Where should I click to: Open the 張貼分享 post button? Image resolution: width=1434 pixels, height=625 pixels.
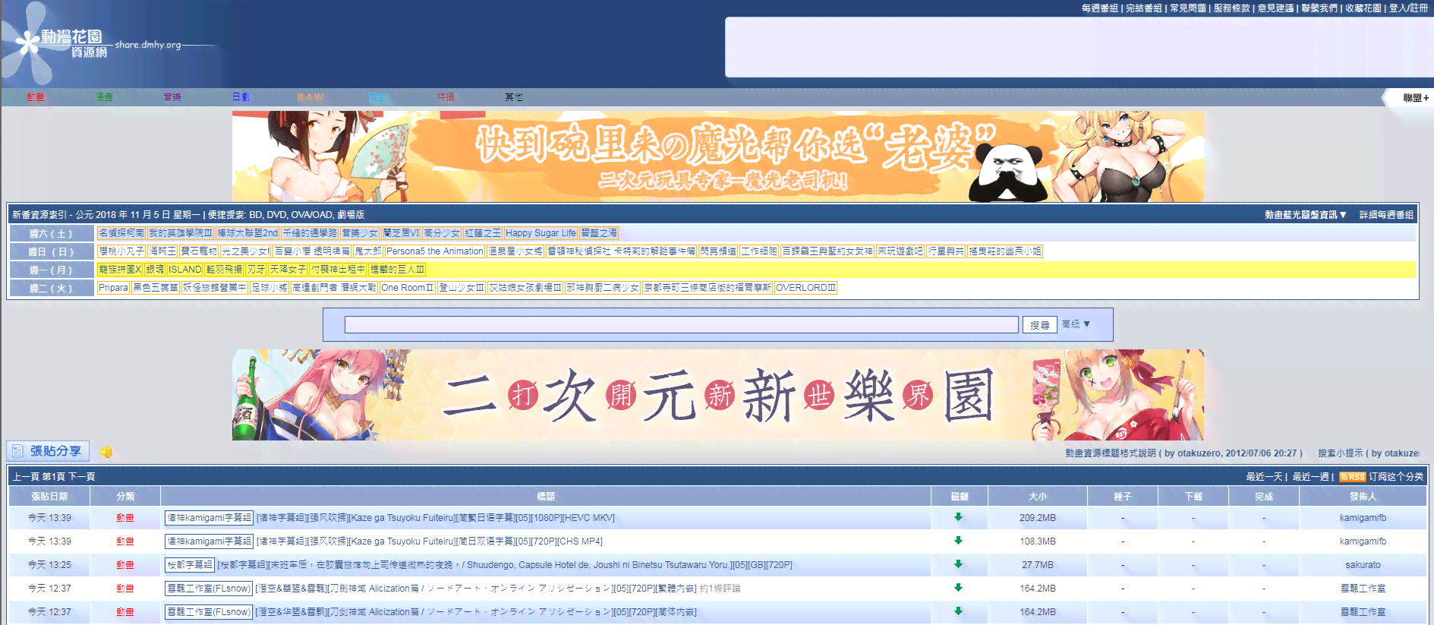click(48, 451)
